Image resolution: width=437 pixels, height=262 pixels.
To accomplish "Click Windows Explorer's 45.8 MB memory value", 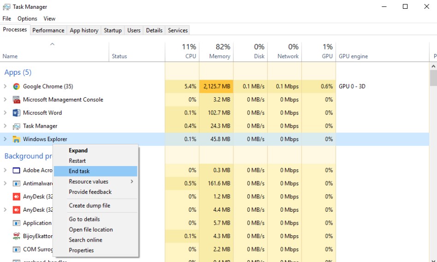I will click(x=220, y=139).
